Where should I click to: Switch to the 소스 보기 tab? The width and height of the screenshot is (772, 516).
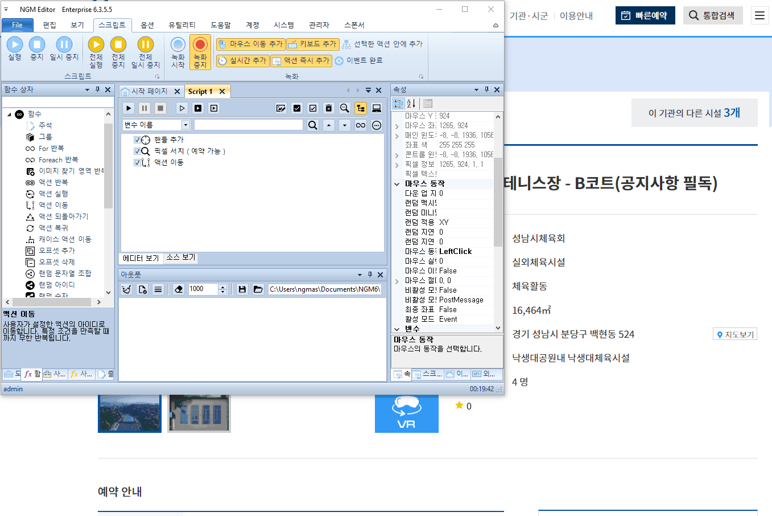pyautogui.click(x=181, y=258)
